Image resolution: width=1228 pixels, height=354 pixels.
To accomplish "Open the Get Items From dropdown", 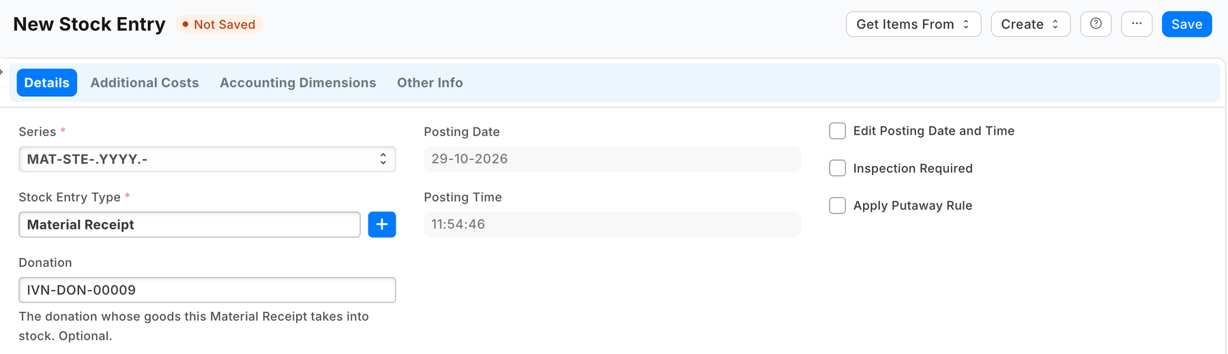I will pyautogui.click(x=913, y=24).
